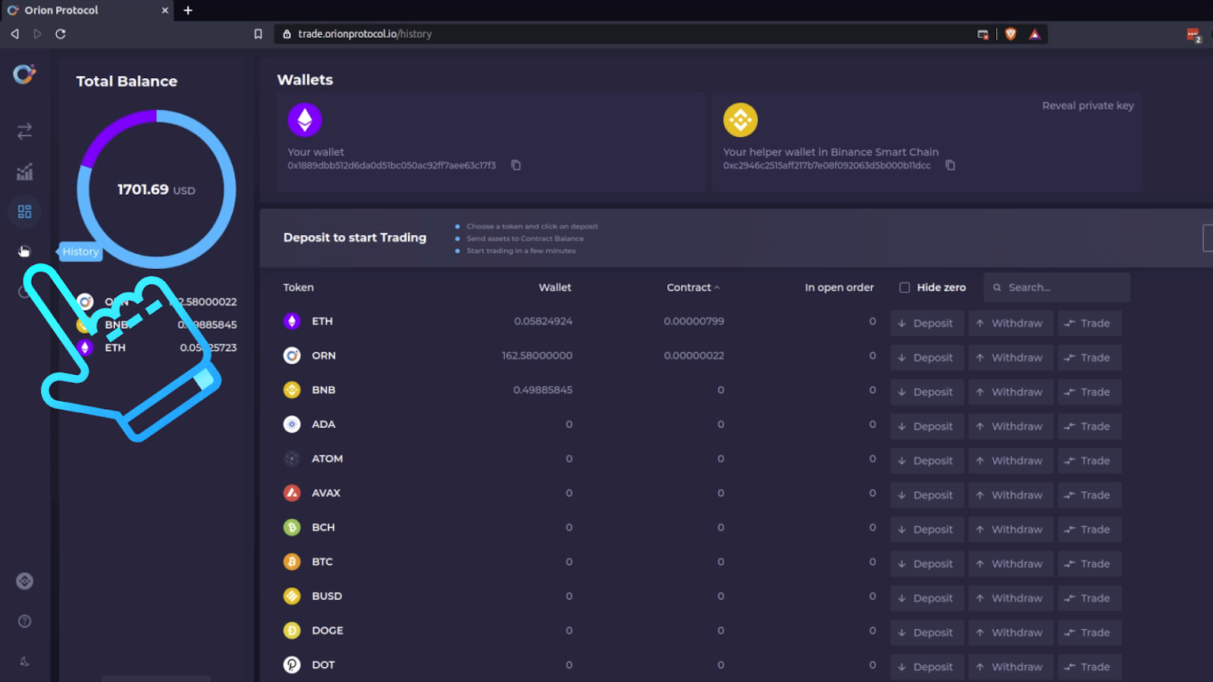Withdraw ETH from contract
This screenshot has height=682, width=1213.
[1011, 324]
